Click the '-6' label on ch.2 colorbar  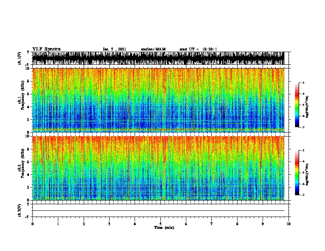[303, 184]
